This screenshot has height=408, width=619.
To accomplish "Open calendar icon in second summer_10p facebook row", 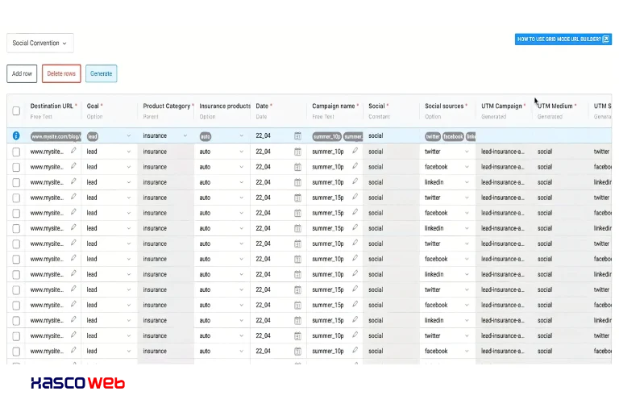I will tap(297, 259).
